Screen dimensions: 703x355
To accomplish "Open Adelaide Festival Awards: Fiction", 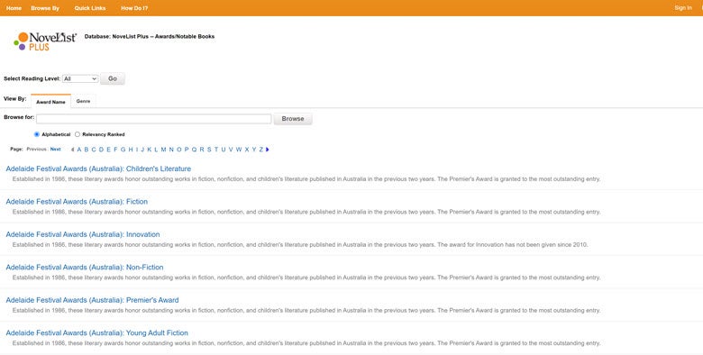I will [77, 202].
